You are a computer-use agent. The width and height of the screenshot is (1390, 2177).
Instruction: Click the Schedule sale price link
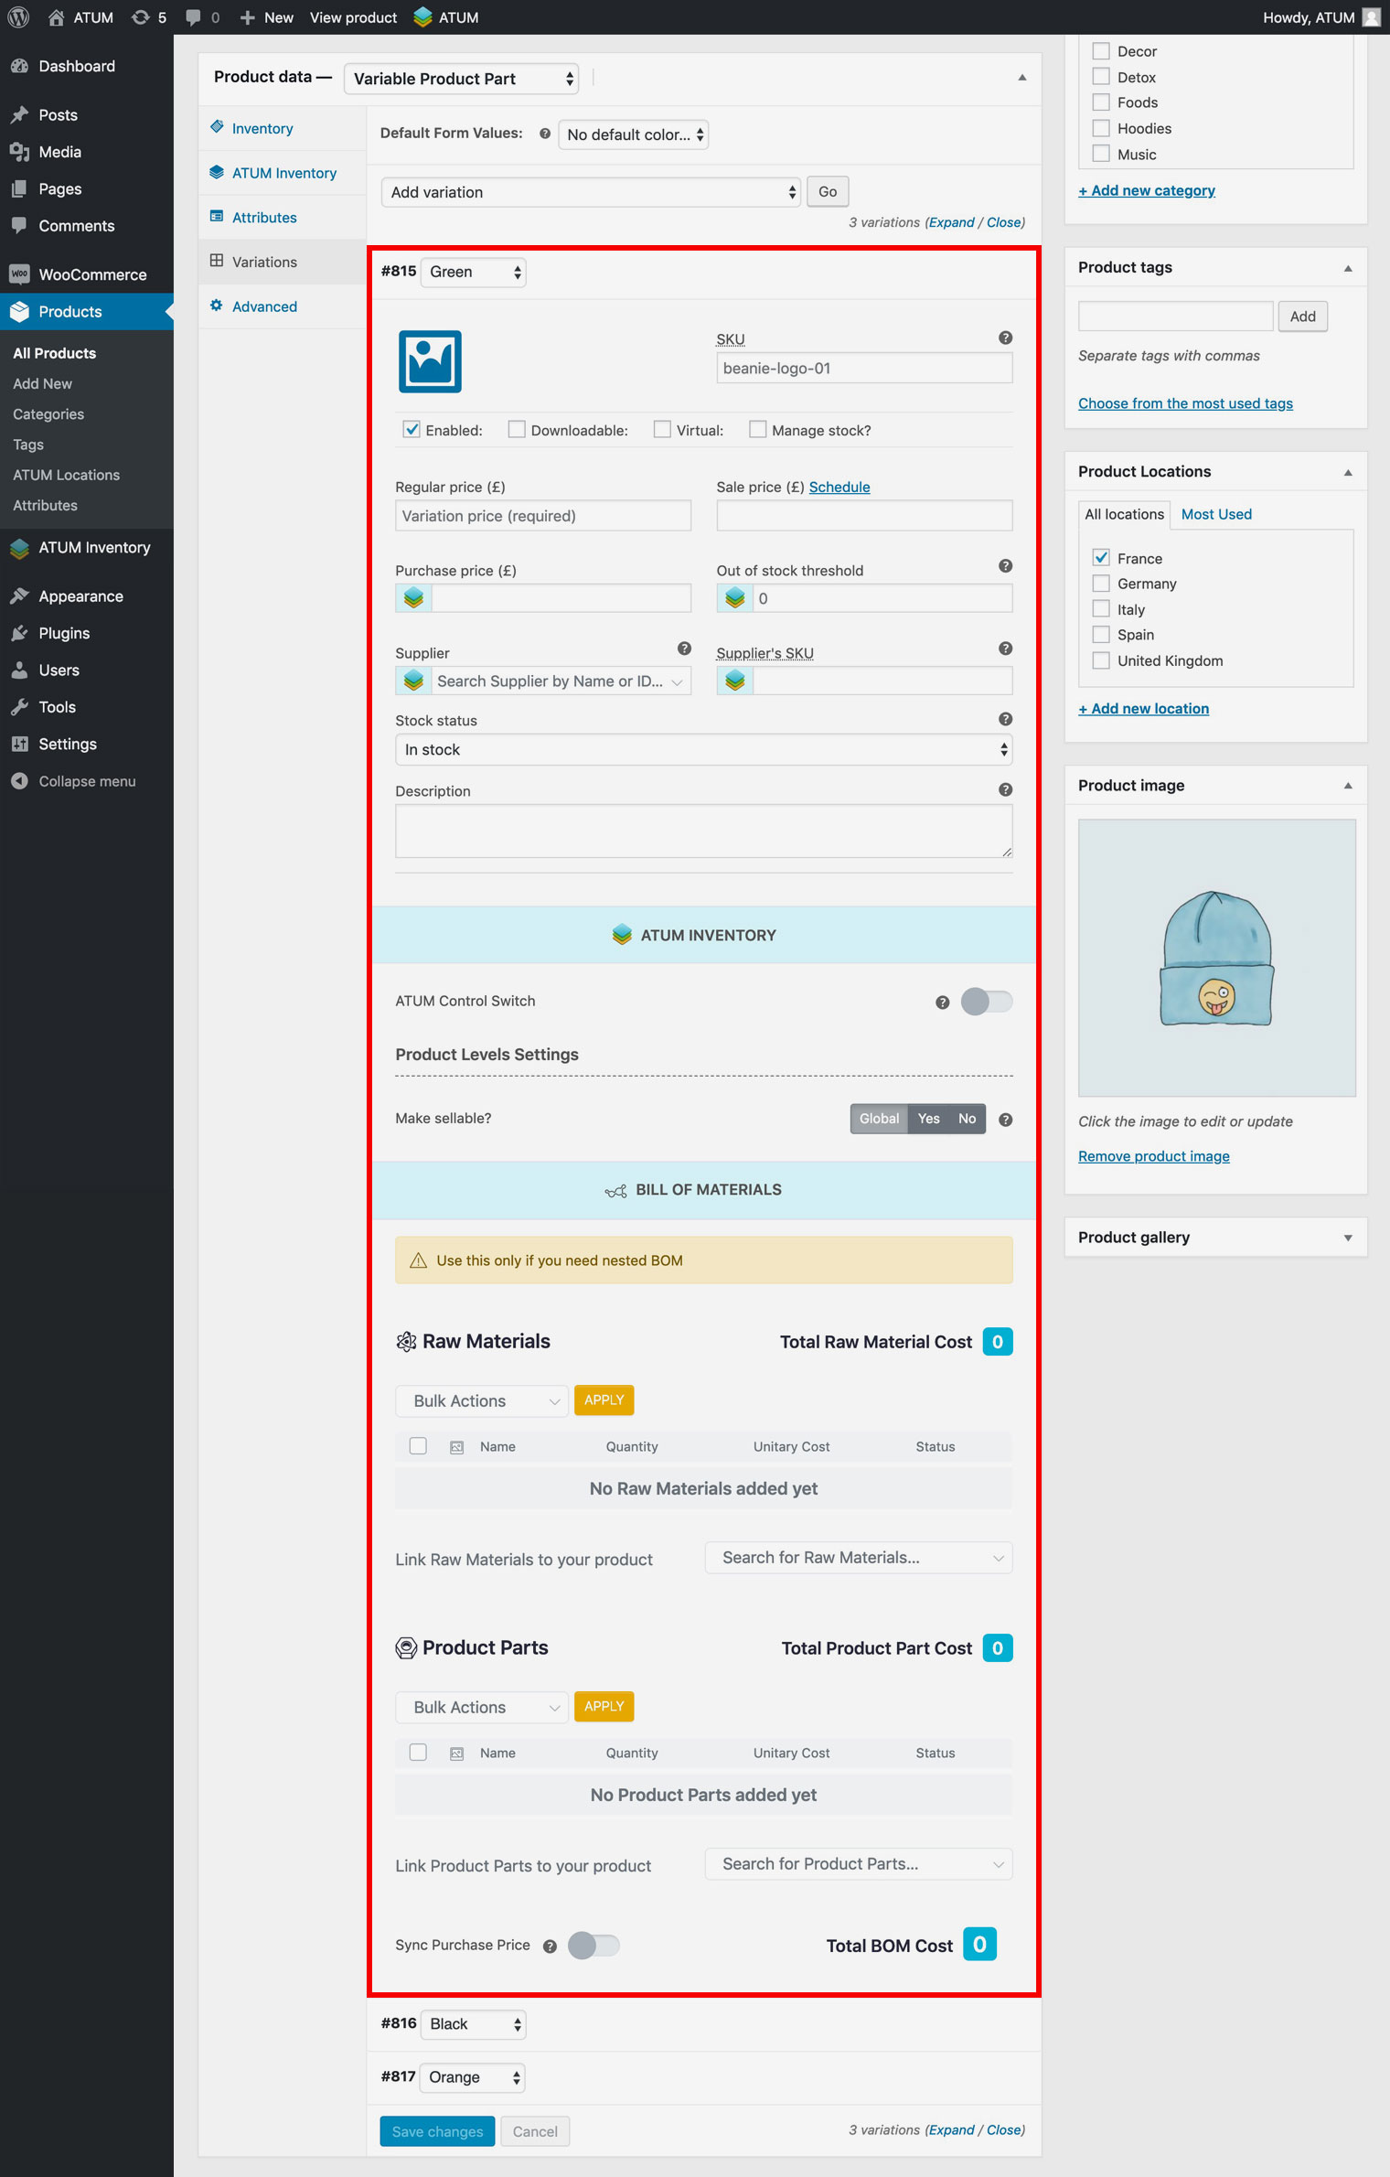click(839, 487)
